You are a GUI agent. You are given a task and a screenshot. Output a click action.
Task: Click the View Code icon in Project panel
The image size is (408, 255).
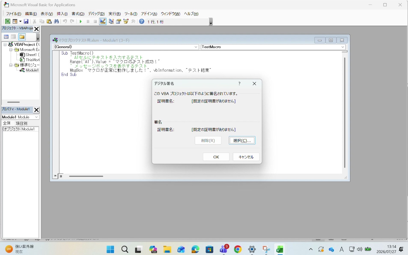tap(6, 37)
